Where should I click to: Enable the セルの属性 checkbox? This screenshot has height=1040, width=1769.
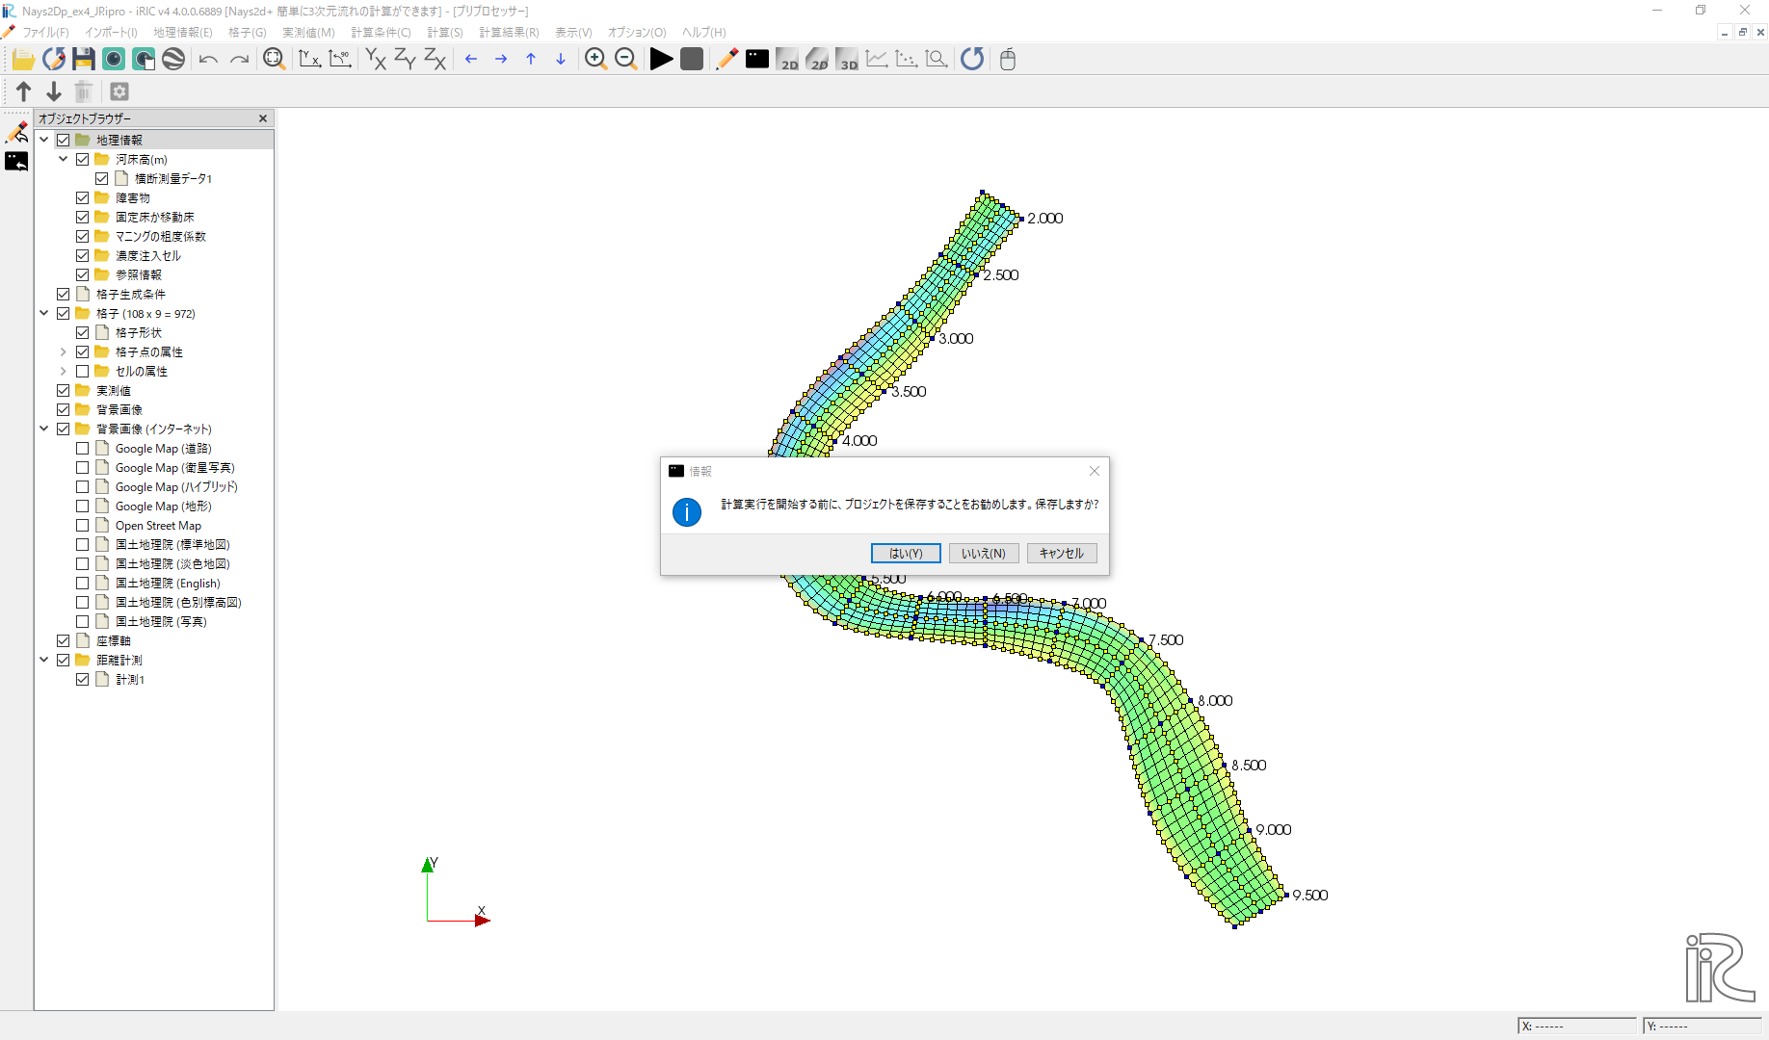point(83,372)
